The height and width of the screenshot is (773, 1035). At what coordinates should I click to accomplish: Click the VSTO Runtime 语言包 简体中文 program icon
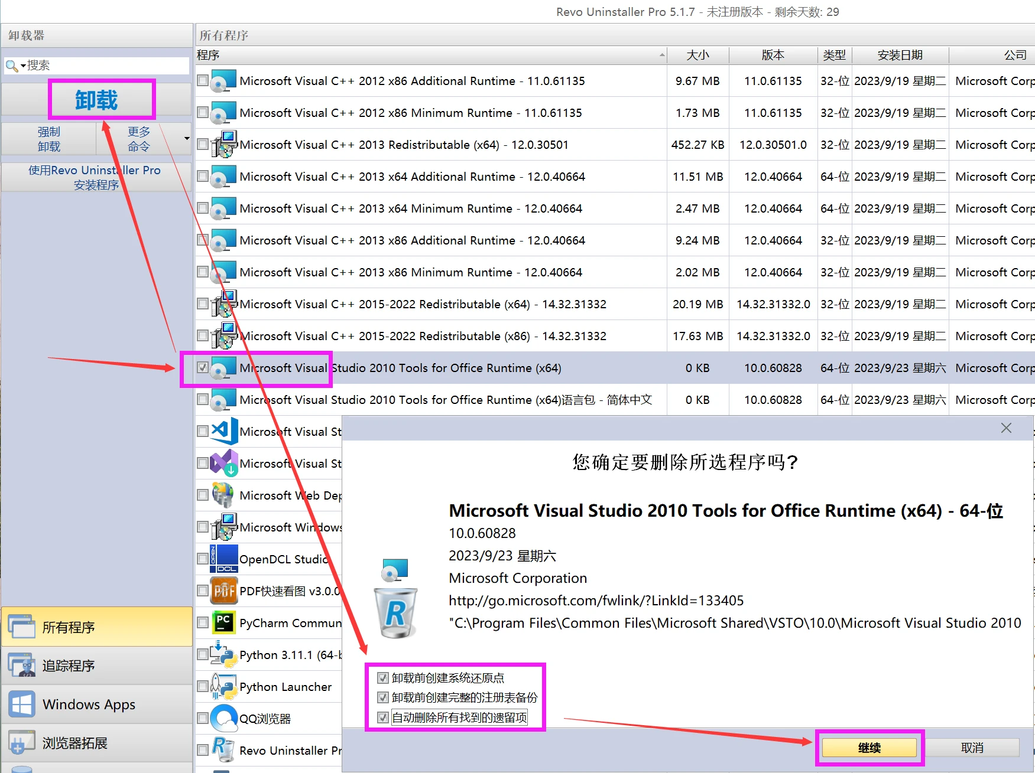[224, 400]
